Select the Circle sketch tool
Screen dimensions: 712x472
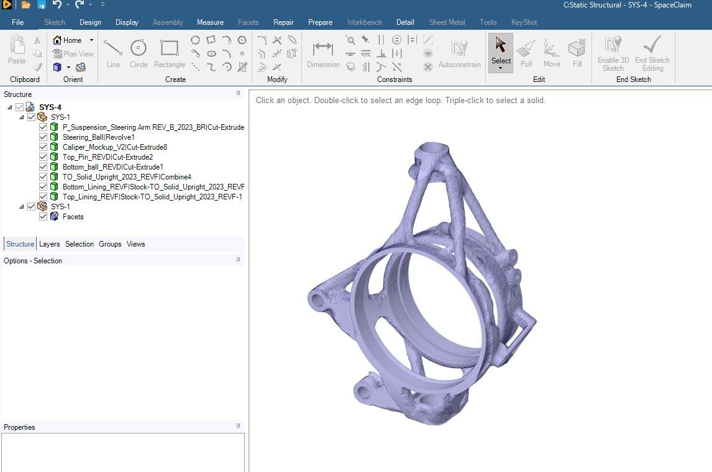coord(139,53)
